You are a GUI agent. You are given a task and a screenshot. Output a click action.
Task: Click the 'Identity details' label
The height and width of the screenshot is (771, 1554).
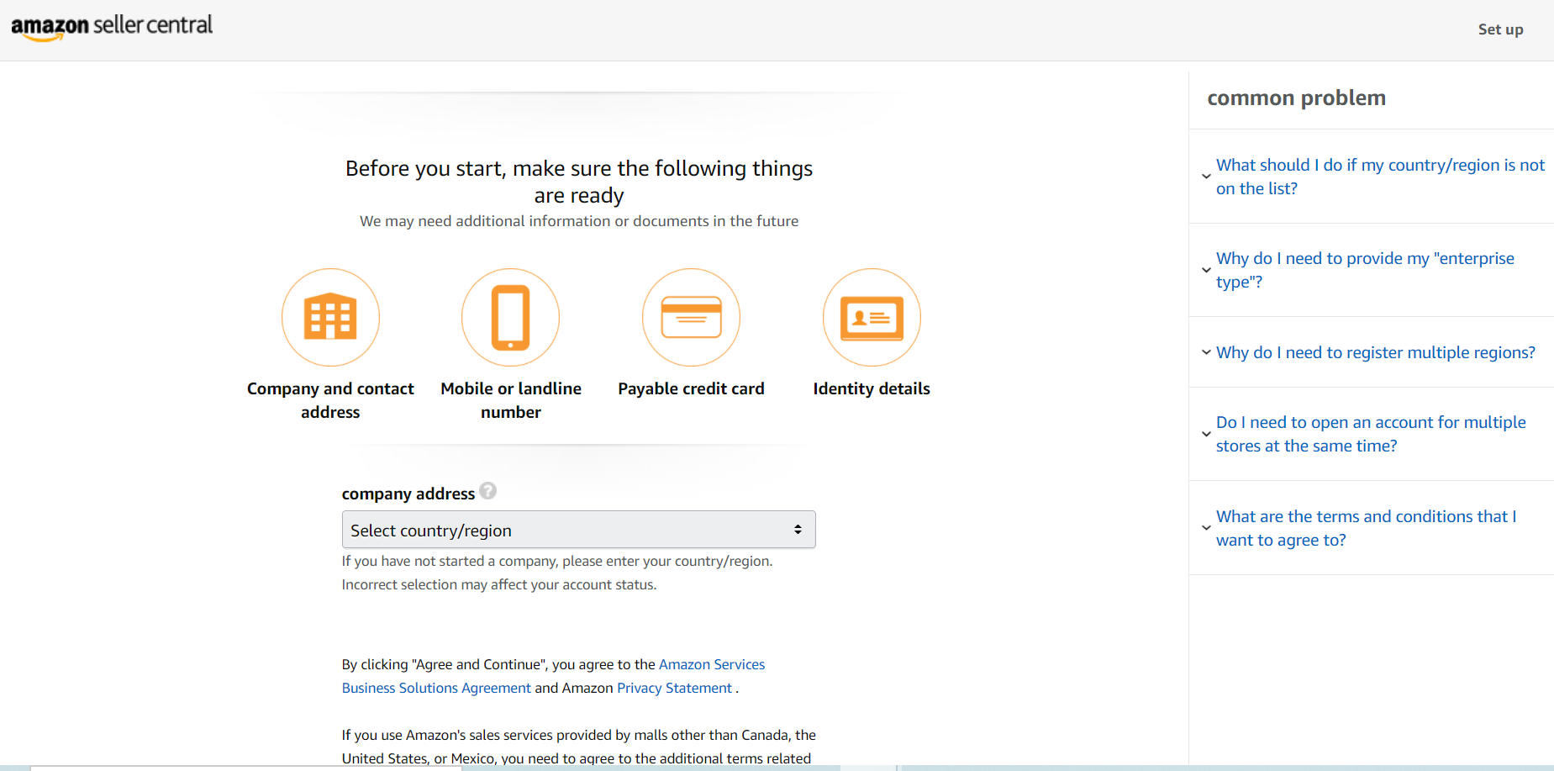pos(872,388)
